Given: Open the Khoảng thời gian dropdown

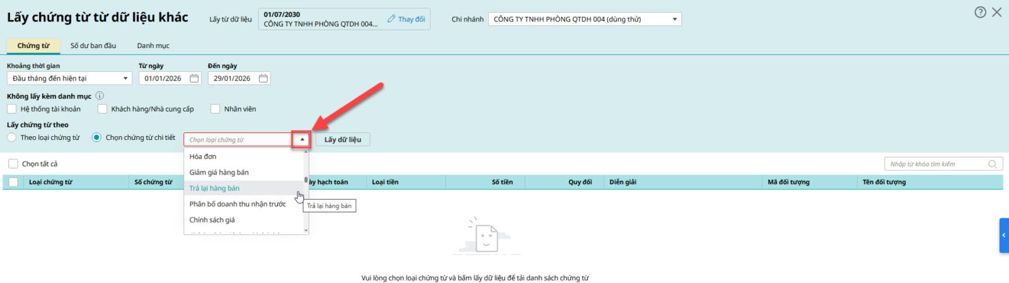Looking at the screenshot, I should coord(69,78).
